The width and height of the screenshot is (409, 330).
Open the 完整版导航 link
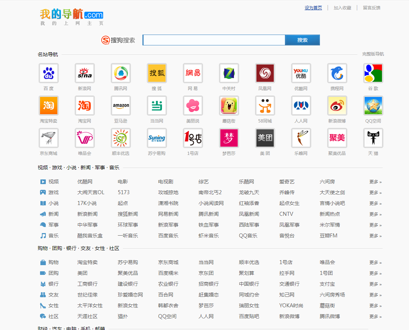coord(373,54)
